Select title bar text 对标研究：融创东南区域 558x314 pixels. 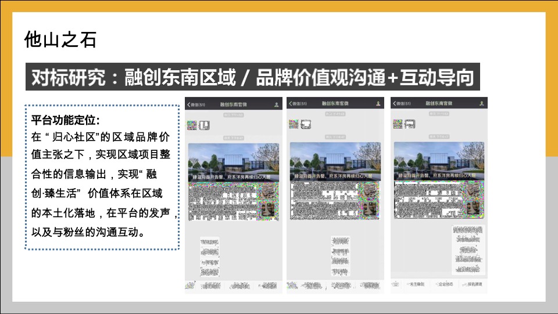click(134, 77)
